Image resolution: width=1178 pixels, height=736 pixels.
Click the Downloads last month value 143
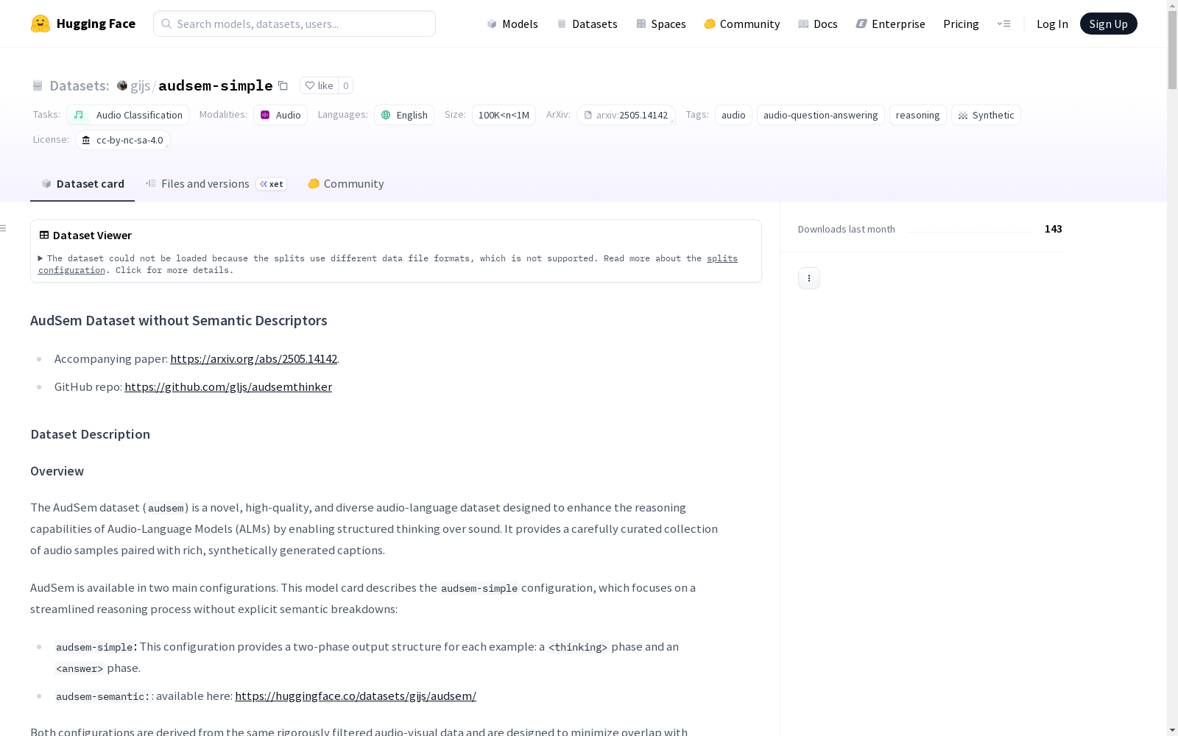[x=1053, y=229]
